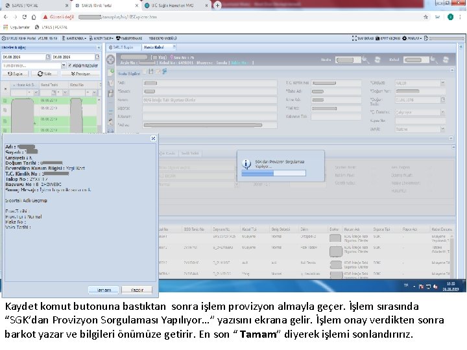The width and height of the screenshot is (467, 350).
Task: Click the Yükle refresh button
Action: tap(44, 73)
